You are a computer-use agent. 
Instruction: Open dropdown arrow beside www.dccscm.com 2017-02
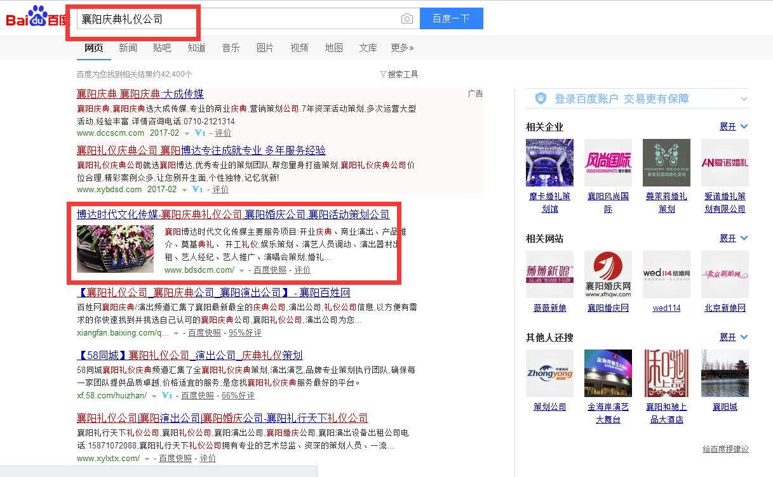187,134
